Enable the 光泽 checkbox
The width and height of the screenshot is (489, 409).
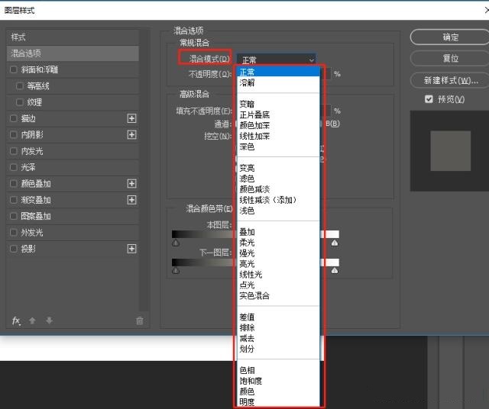click(x=14, y=167)
